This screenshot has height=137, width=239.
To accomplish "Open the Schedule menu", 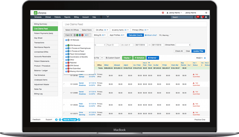I will (x=38, y=17).
